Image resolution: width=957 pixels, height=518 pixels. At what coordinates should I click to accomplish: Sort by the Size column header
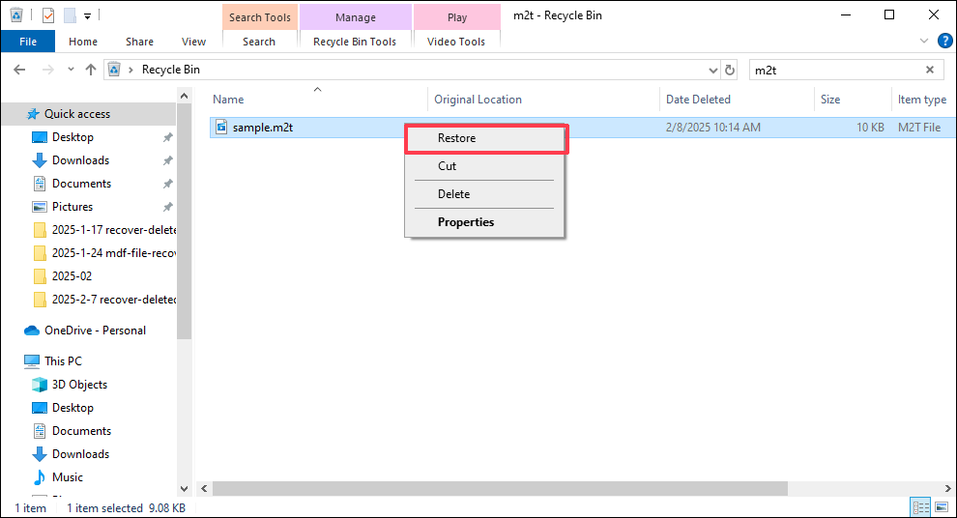[830, 100]
